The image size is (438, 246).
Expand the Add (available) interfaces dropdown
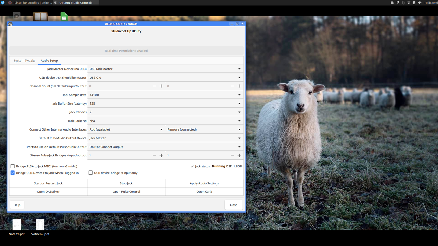pyautogui.click(x=126, y=129)
